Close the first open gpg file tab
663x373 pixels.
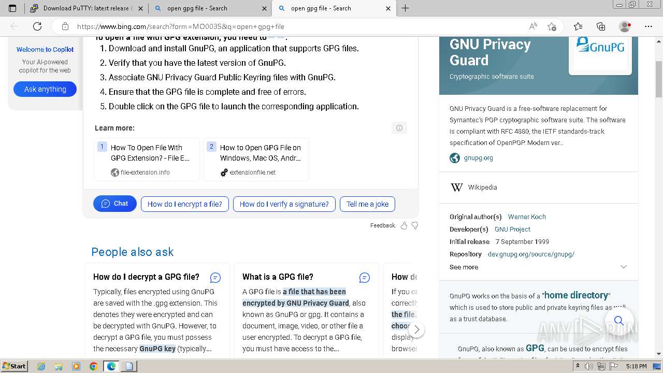point(265,8)
